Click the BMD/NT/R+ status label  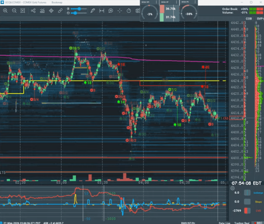(x=188, y=223)
